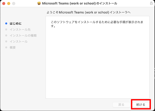Select the インストール step in sidebar

click(x=18, y=41)
